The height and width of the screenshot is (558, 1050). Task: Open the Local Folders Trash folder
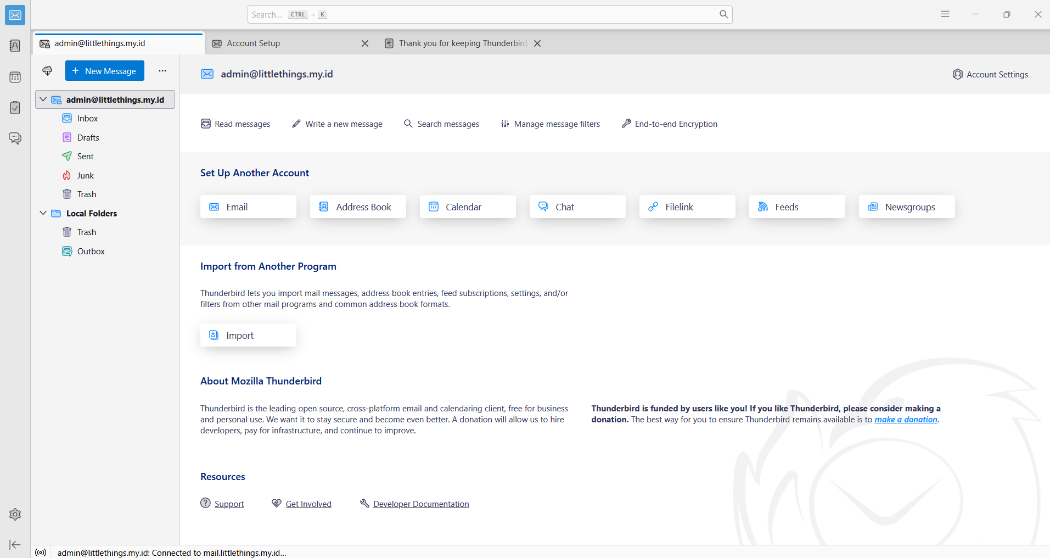point(105,232)
